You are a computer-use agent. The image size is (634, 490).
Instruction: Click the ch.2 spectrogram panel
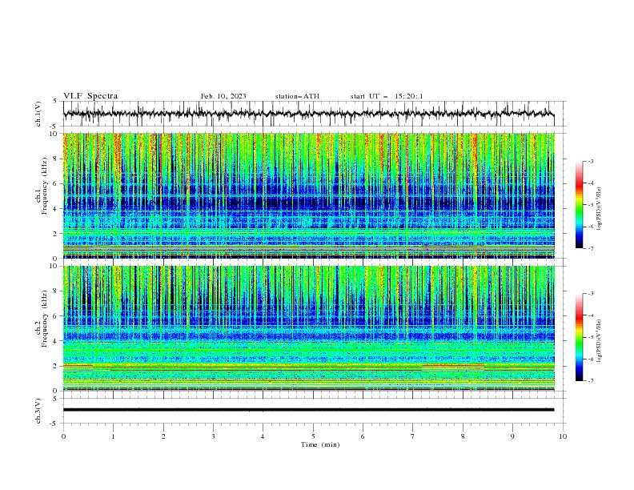pyautogui.click(x=309, y=328)
